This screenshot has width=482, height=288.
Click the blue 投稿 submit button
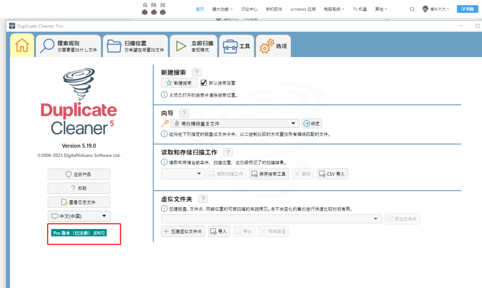click(x=467, y=9)
